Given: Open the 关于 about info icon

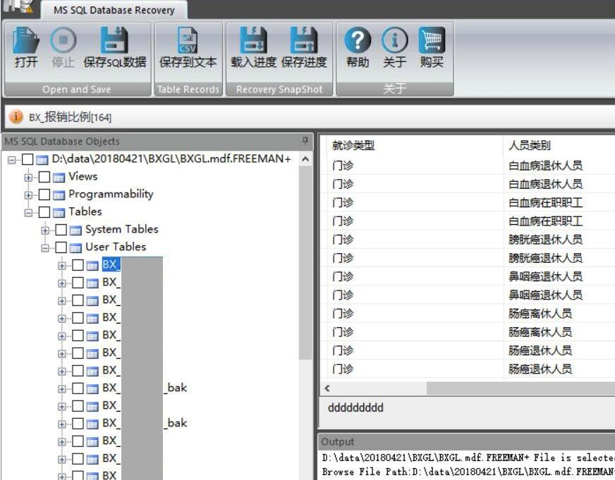Looking at the screenshot, I should pyautogui.click(x=394, y=40).
